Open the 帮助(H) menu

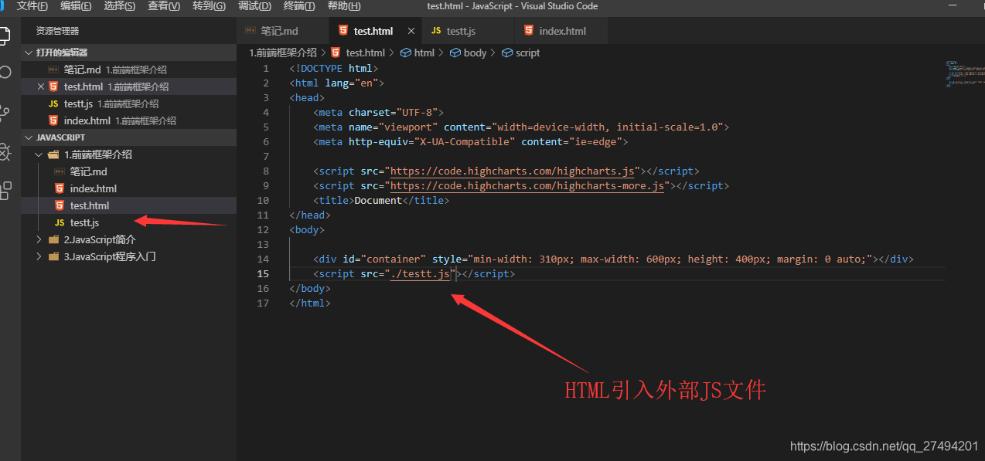pos(344,6)
